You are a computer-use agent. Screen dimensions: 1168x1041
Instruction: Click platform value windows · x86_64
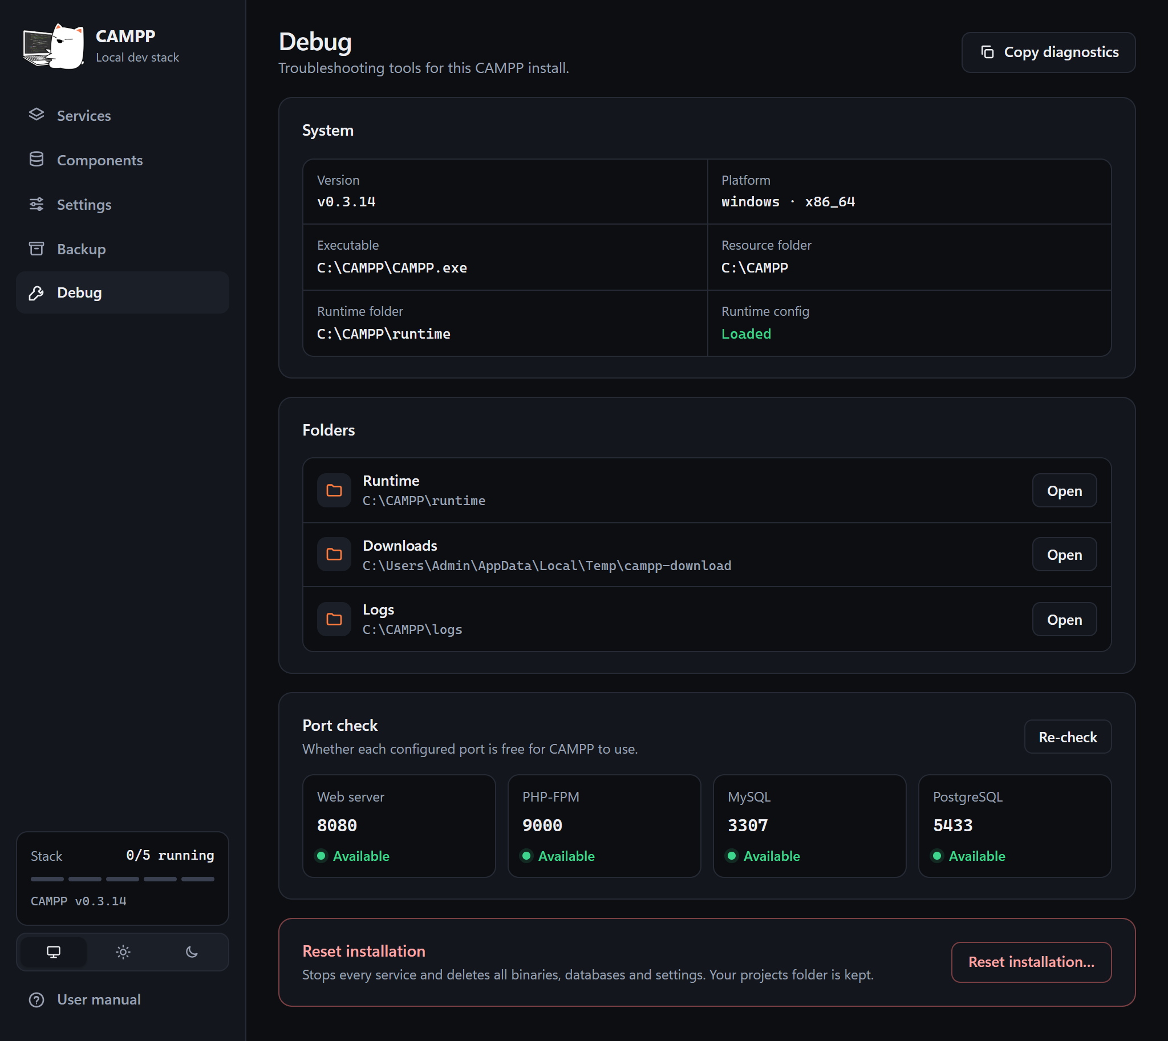point(788,202)
